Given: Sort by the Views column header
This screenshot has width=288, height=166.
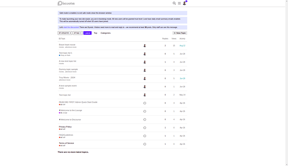Looking at the screenshot, I should pos(174,38).
